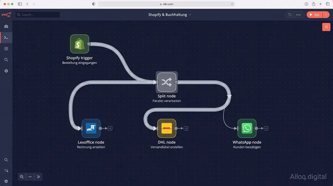Click the Shopify & Buchhaltung workflow title
333x186 pixels.
coord(168,15)
